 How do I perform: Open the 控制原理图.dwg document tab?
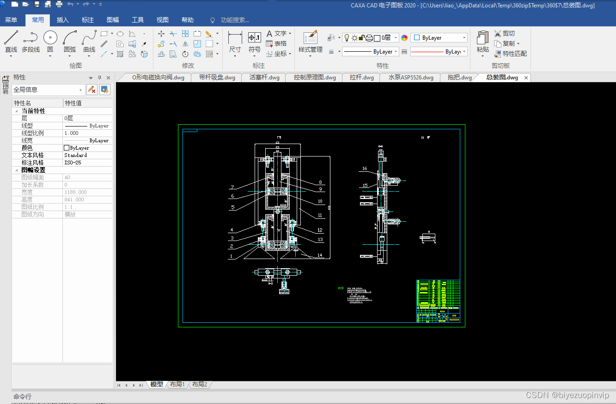click(x=315, y=78)
